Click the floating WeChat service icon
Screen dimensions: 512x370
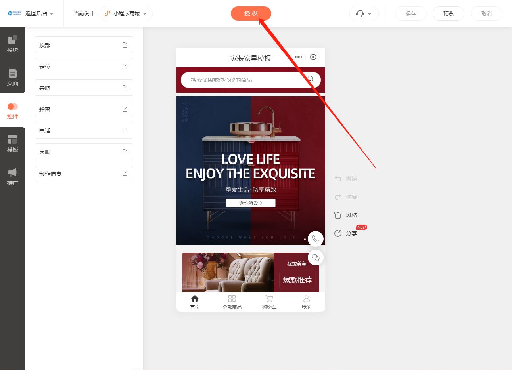(316, 257)
